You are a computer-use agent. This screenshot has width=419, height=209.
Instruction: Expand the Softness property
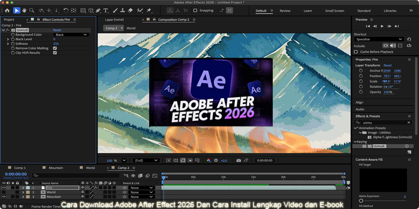8,44
